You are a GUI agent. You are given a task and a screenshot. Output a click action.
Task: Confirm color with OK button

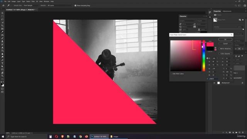[225, 39]
